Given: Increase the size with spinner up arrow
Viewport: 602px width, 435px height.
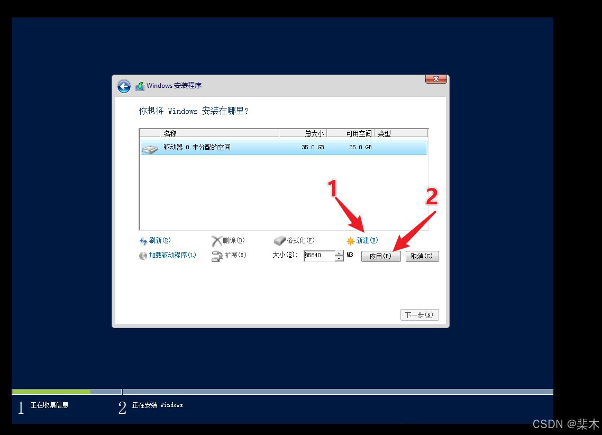Looking at the screenshot, I should pyautogui.click(x=339, y=253).
